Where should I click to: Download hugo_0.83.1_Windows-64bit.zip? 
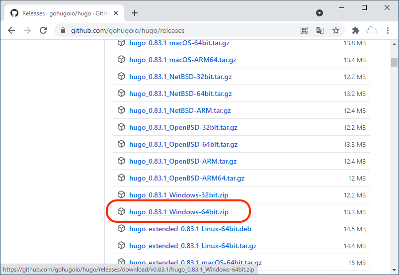pos(179,212)
